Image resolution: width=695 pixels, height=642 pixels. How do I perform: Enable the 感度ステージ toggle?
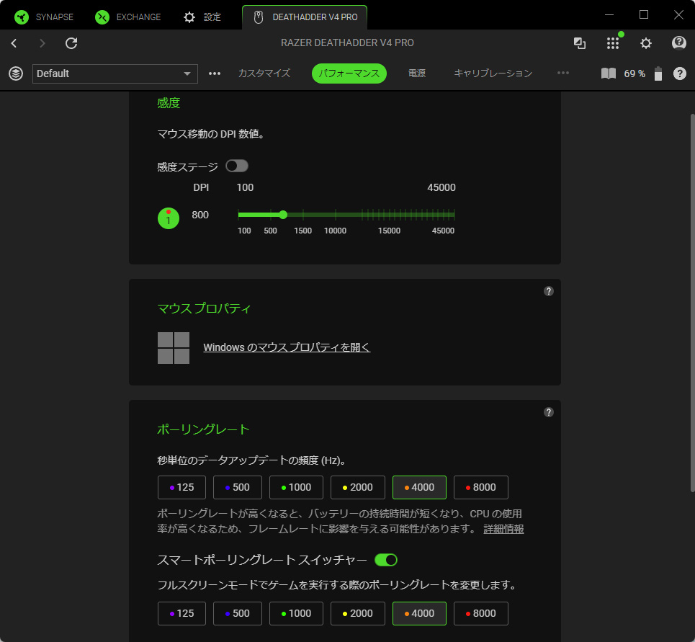(237, 166)
